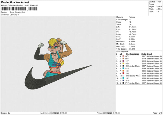Select the 'Colorway 1' value

pos(14,15)
